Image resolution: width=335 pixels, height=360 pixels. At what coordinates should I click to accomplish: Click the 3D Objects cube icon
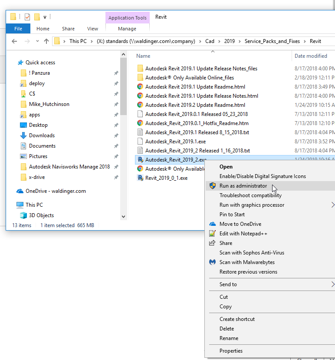click(x=23, y=215)
